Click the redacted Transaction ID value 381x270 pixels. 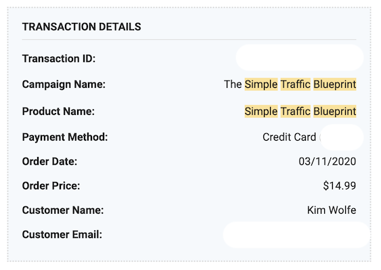pyautogui.click(x=299, y=58)
